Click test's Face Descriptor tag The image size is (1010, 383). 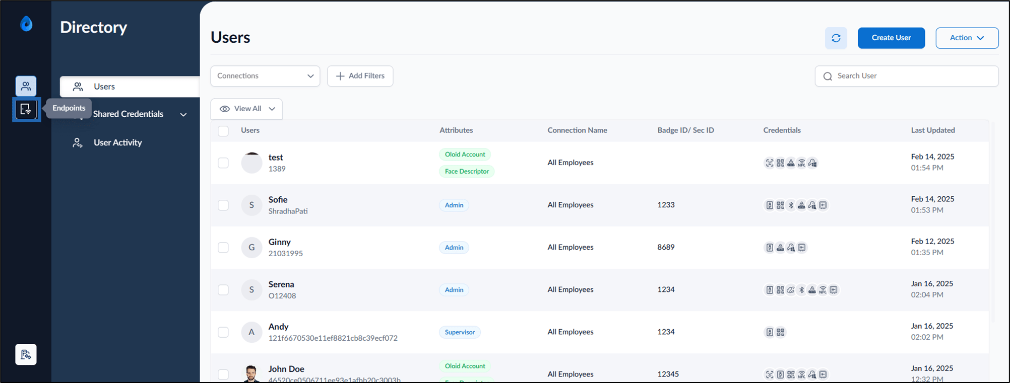coord(467,172)
